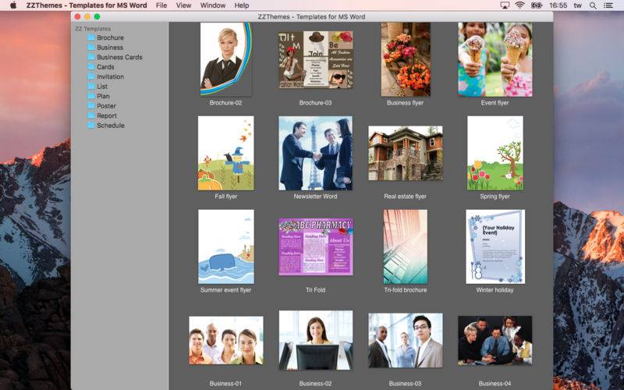624x390 pixels.
Task: Select the Invitation folder icon
Action: tap(91, 76)
